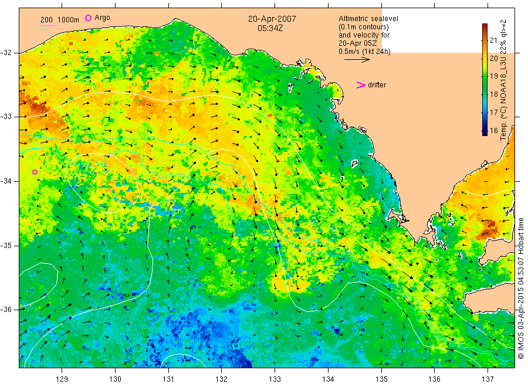Viewport: 528px width, 387px height.
Task: Click the 'Argo' legend label
Action: (102, 18)
